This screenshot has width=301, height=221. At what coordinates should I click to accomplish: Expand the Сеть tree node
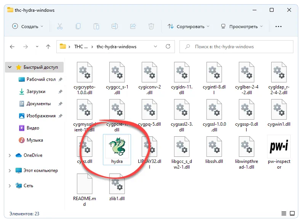tap(10, 186)
